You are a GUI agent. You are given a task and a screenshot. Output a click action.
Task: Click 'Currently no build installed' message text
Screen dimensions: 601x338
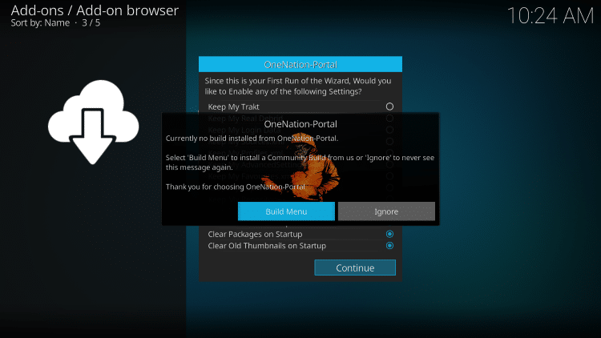[x=252, y=139]
